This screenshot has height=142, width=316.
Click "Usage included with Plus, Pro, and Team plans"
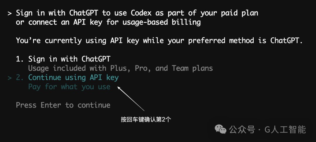121,68
